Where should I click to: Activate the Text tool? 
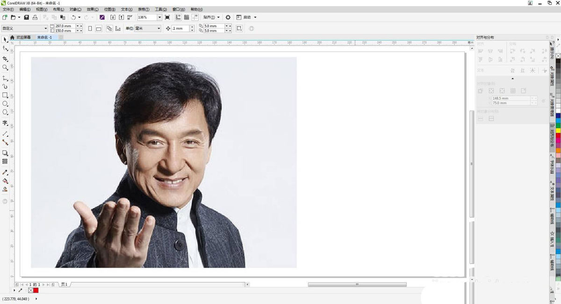click(5, 123)
